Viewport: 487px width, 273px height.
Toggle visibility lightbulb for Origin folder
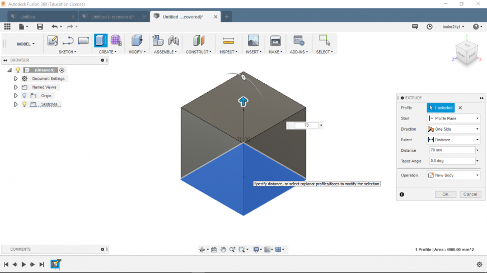point(25,95)
